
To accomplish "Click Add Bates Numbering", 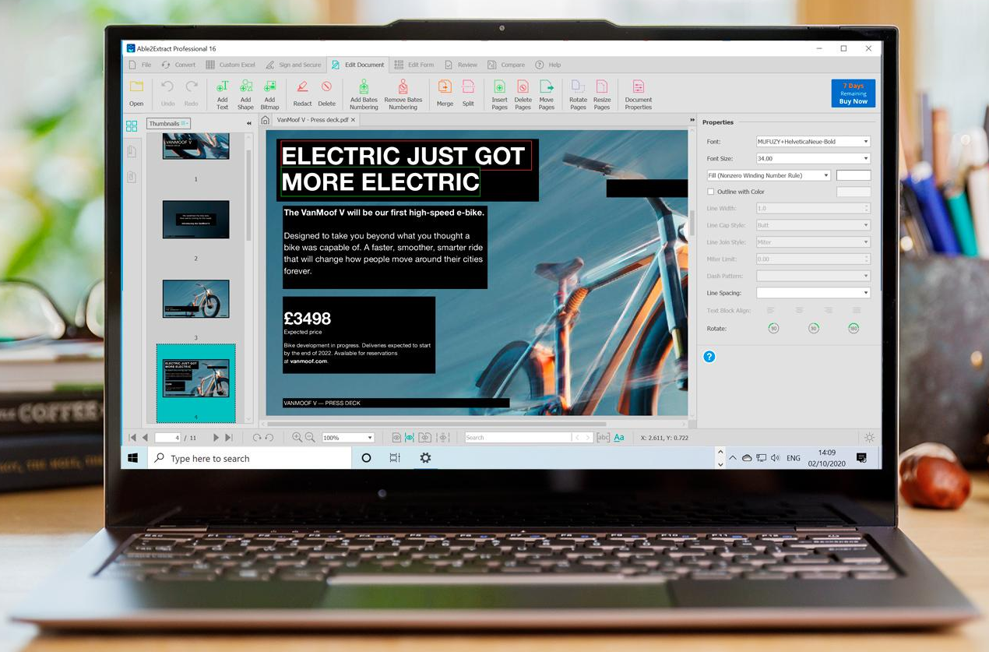I will [x=364, y=94].
